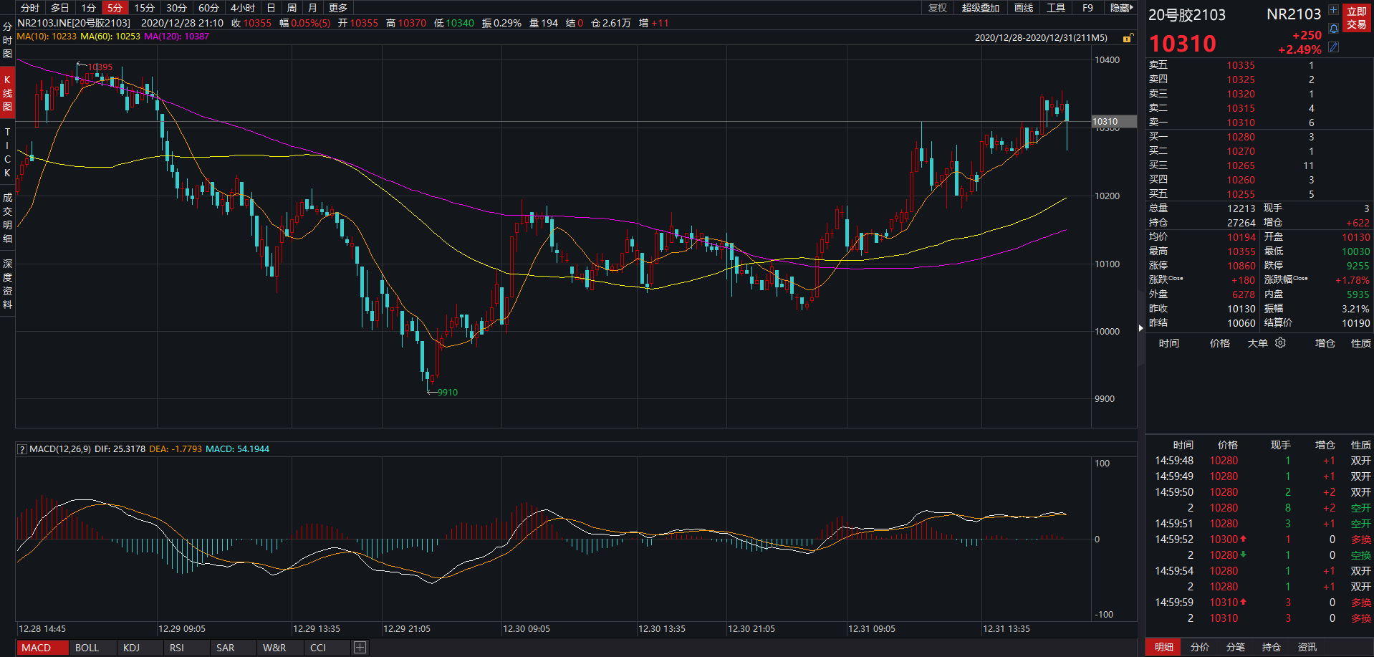1374x657 pixels.
Task: Select the 日 daily period
Action: [x=271, y=8]
